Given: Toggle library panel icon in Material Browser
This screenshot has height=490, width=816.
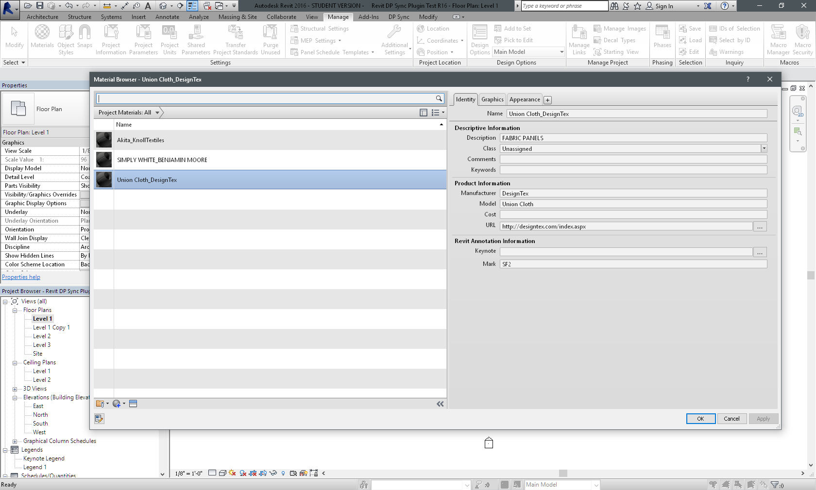Looking at the screenshot, I should [424, 113].
